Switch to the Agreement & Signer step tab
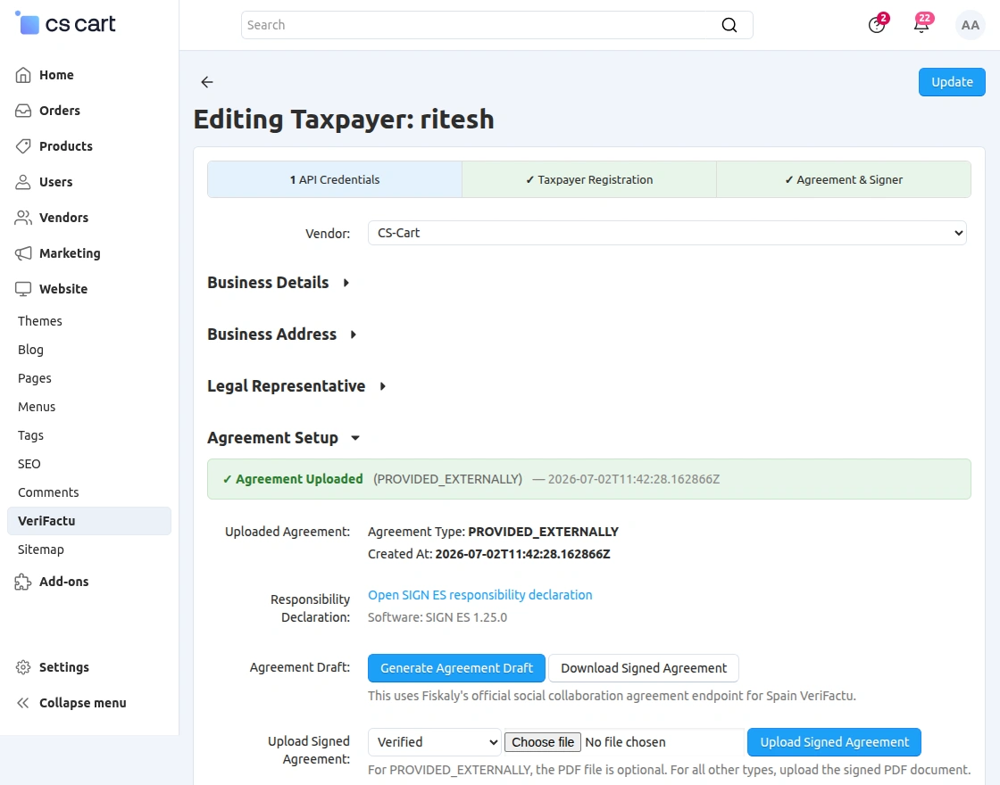 point(844,179)
